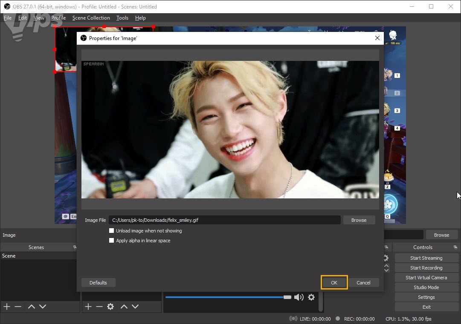Click the audio mixer volume slider
This screenshot has height=324, width=461.
coord(226,297)
